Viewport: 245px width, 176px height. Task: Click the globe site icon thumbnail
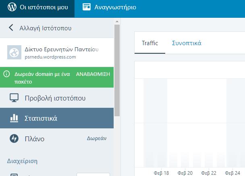[x=14, y=52]
